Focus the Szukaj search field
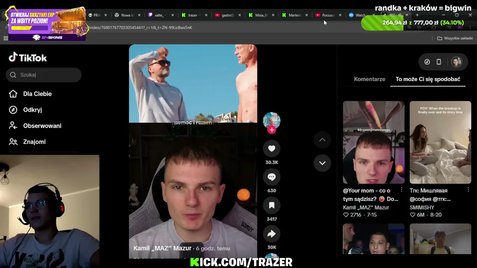The height and width of the screenshot is (268, 477). pyautogui.click(x=44, y=75)
